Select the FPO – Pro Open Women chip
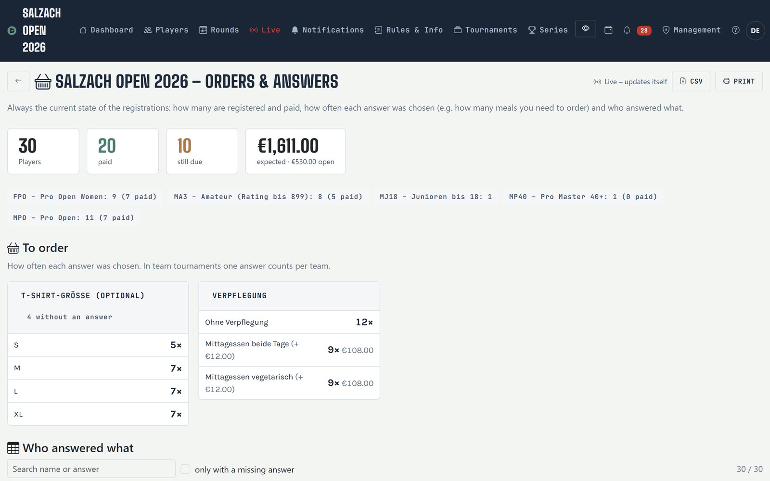This screenshot has height=481, width=770. click(x=85, y=197)
